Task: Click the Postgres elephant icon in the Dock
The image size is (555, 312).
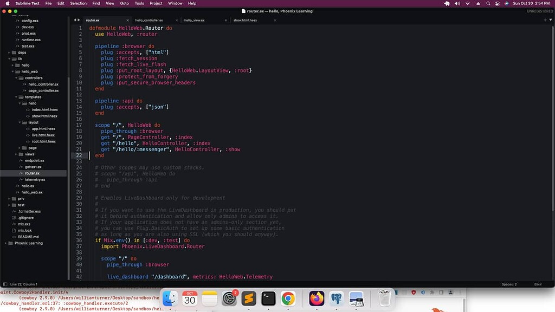Action: (x=337, y=299)
